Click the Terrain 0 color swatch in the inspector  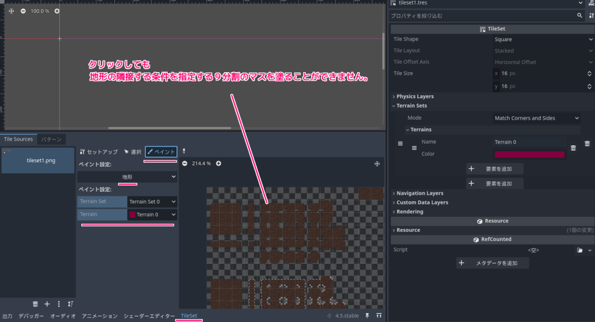coord(529,155)
